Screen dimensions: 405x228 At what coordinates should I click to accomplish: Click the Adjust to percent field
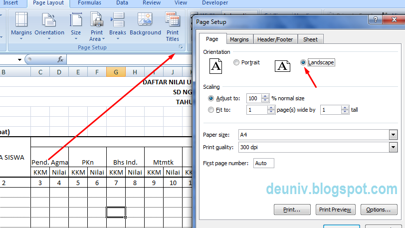[254, 98]
